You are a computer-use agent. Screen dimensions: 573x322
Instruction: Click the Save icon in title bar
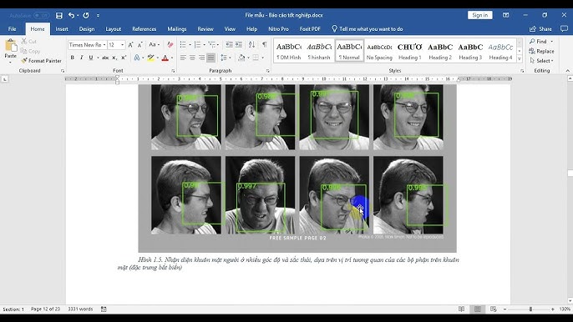[58, 15]
